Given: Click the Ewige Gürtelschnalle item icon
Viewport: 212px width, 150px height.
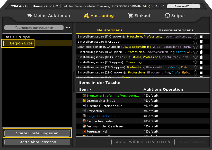Looking at the screenshot, I should click(84, 116).
